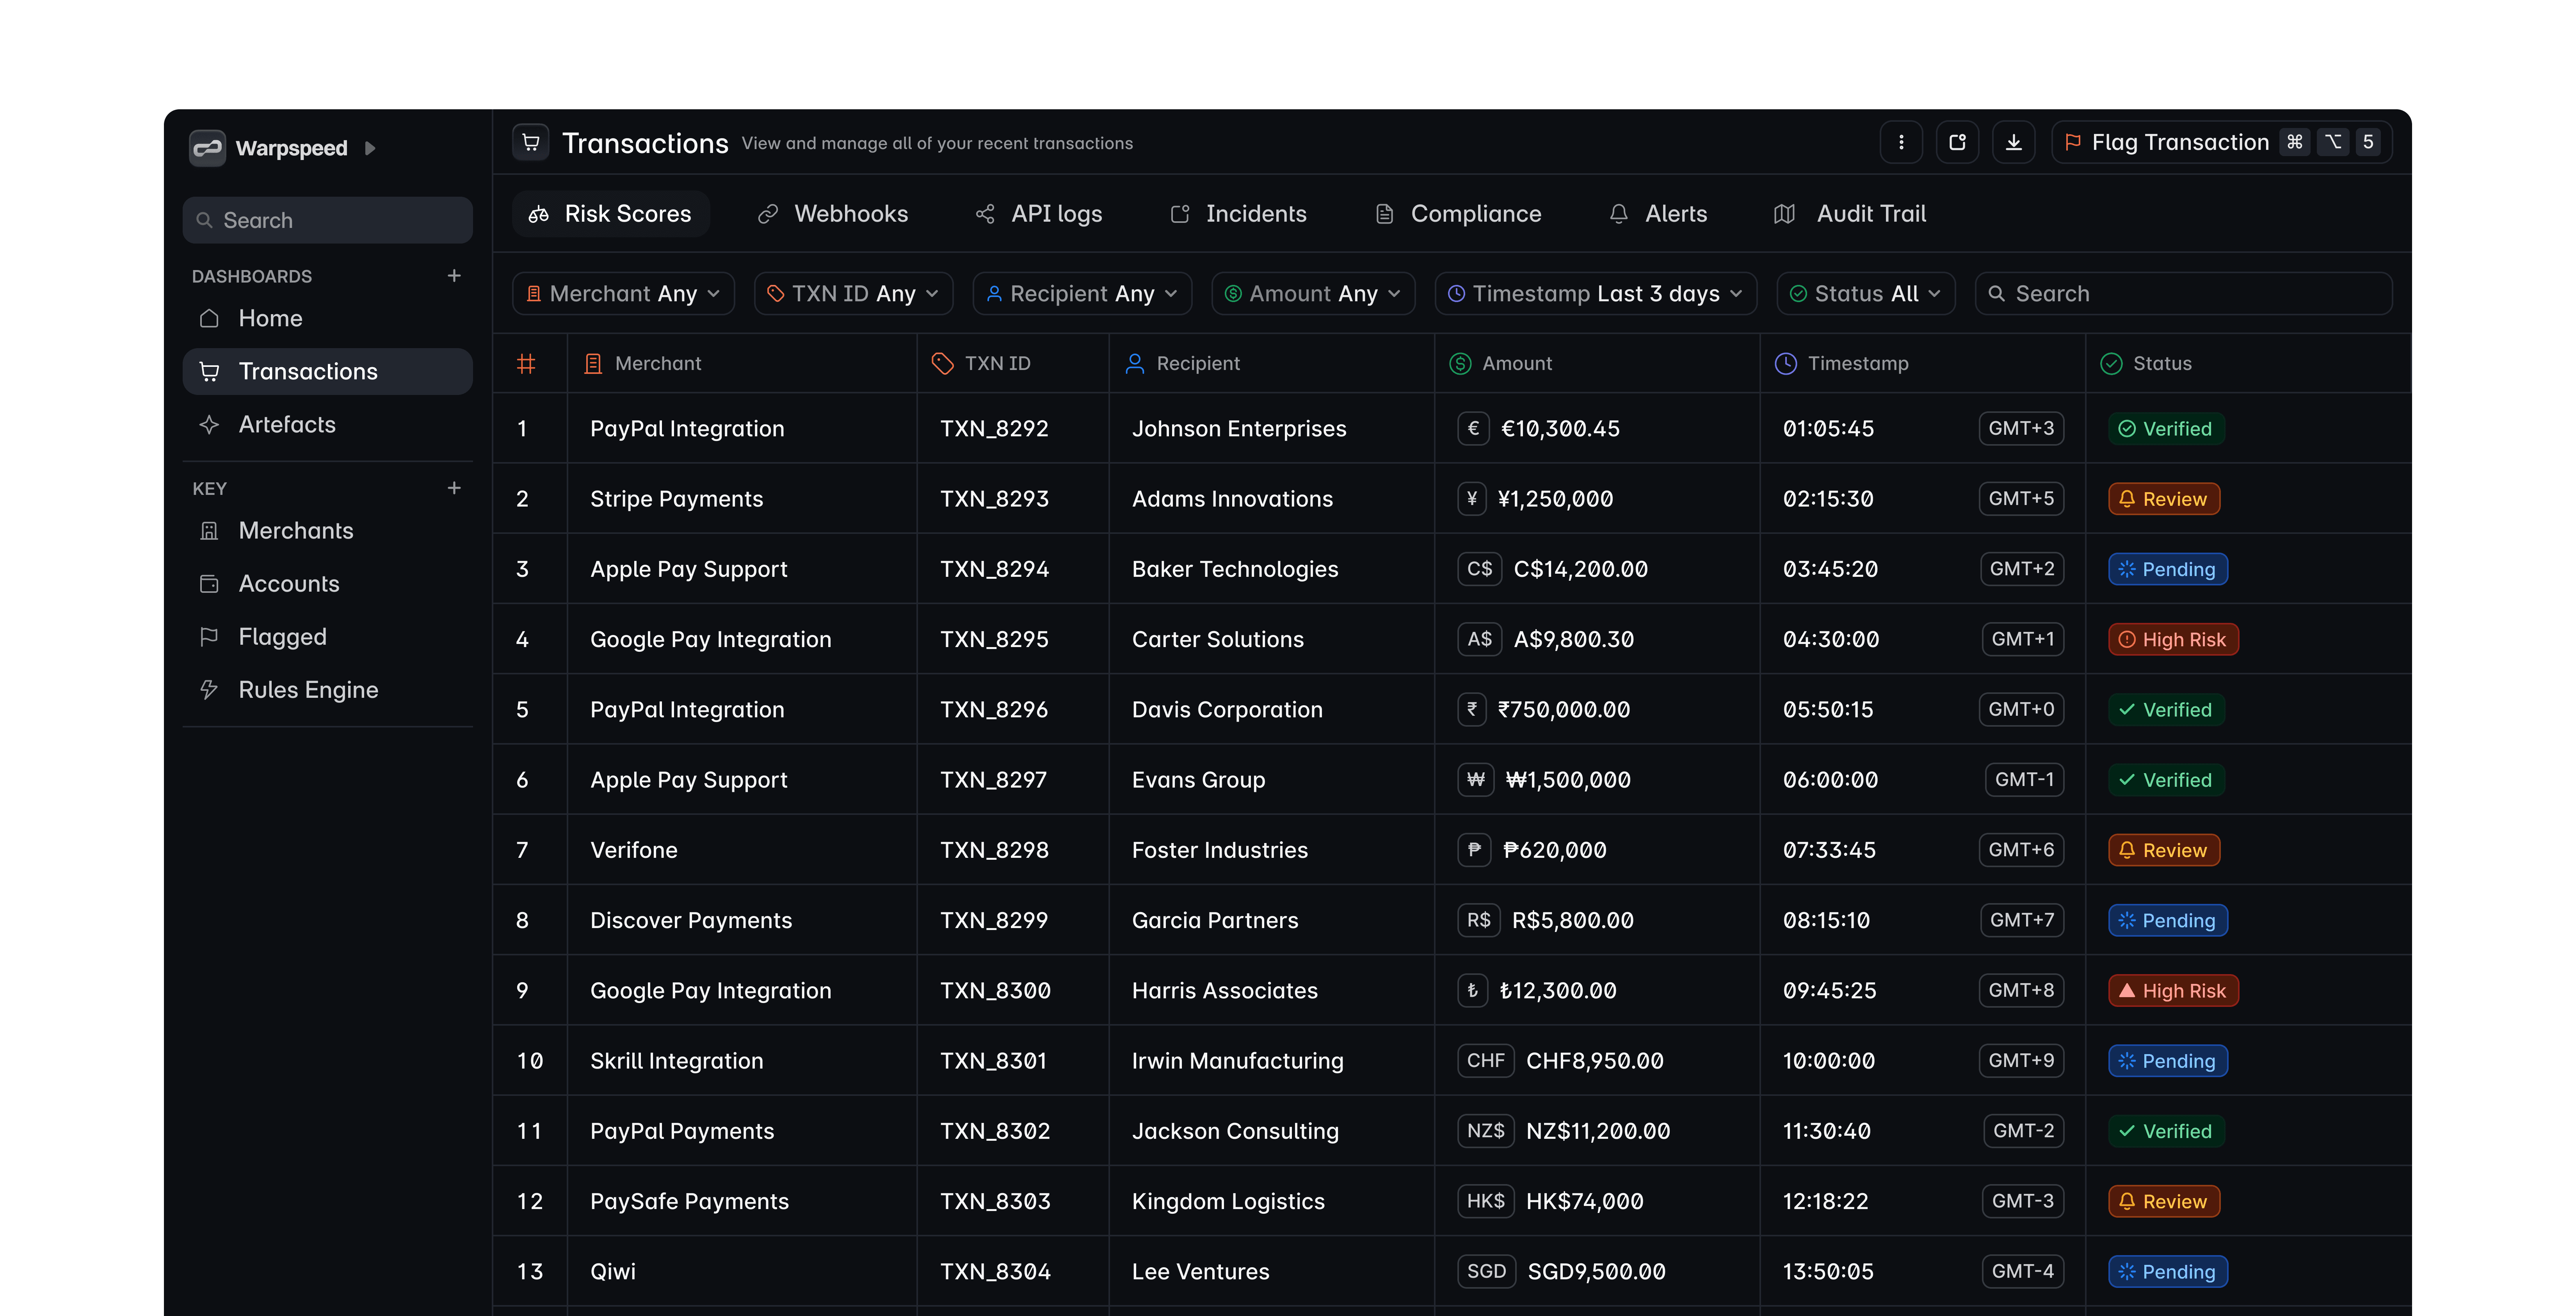This screenshot has width=2576, height=1316.
Task: Expand the Merchant Any filter dropdown
Action: pos(623,294)
